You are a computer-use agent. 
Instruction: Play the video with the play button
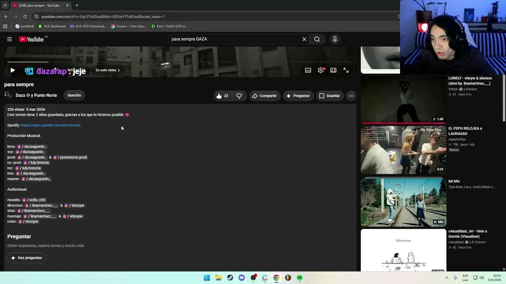point(13,70)
